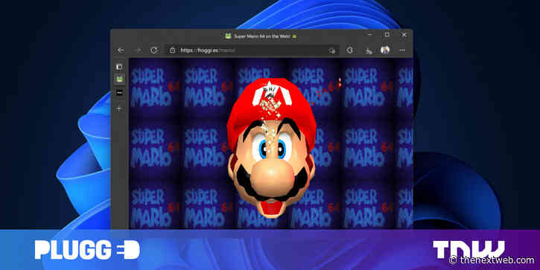Click the froggi.es address bar
This screenshot has width=540, height=270.
pyautogui.click(x=252, y=51)
